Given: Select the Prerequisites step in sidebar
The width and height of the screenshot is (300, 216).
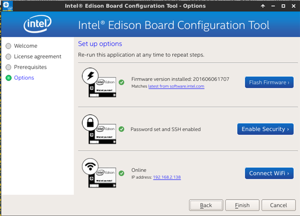Looking at the screenshot, I should 30,67.
